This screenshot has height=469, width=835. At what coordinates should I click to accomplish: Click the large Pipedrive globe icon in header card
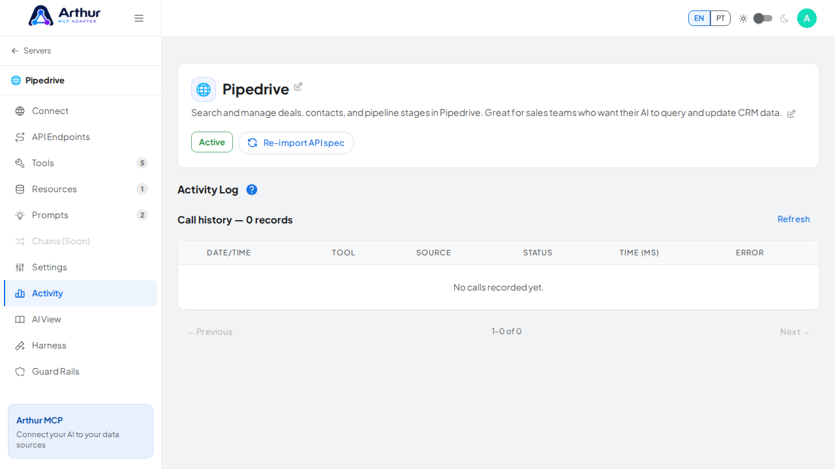204,89
